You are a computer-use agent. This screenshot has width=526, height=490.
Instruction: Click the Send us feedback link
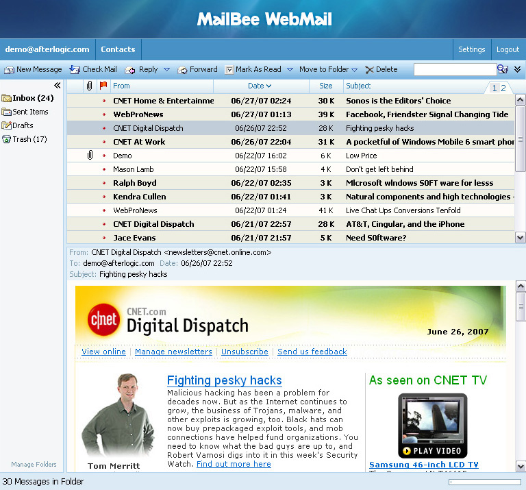click(x=312, y=352)
